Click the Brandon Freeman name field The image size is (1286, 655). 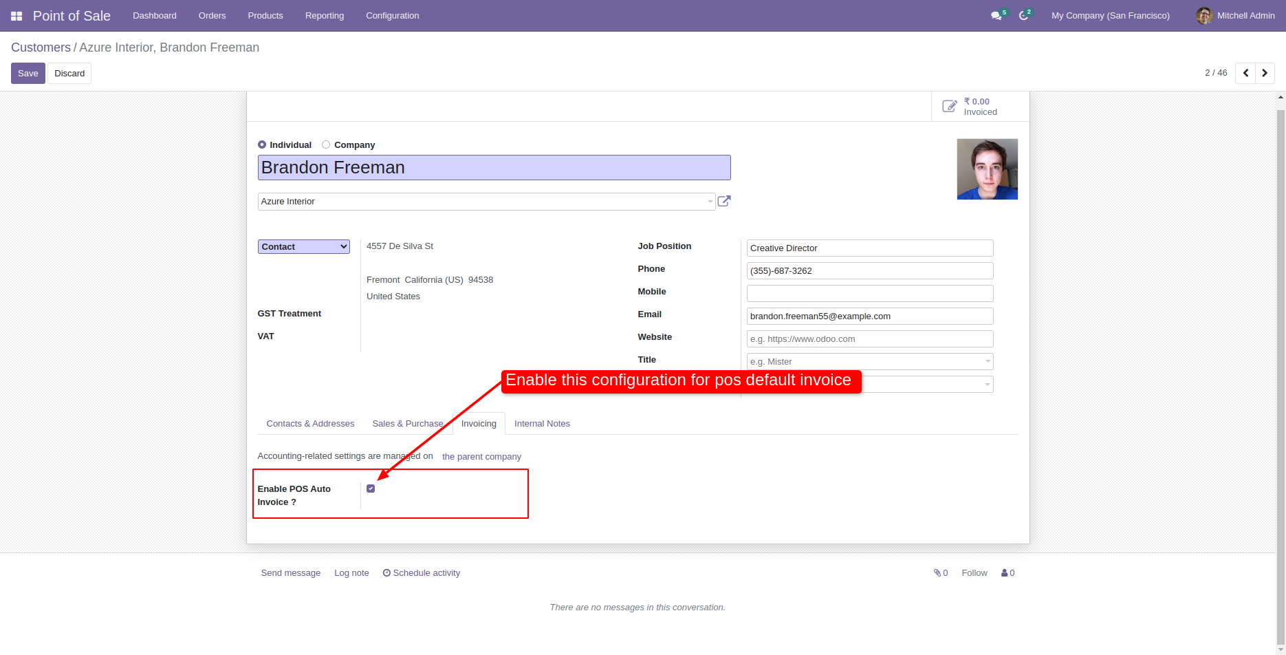point(494,167)
